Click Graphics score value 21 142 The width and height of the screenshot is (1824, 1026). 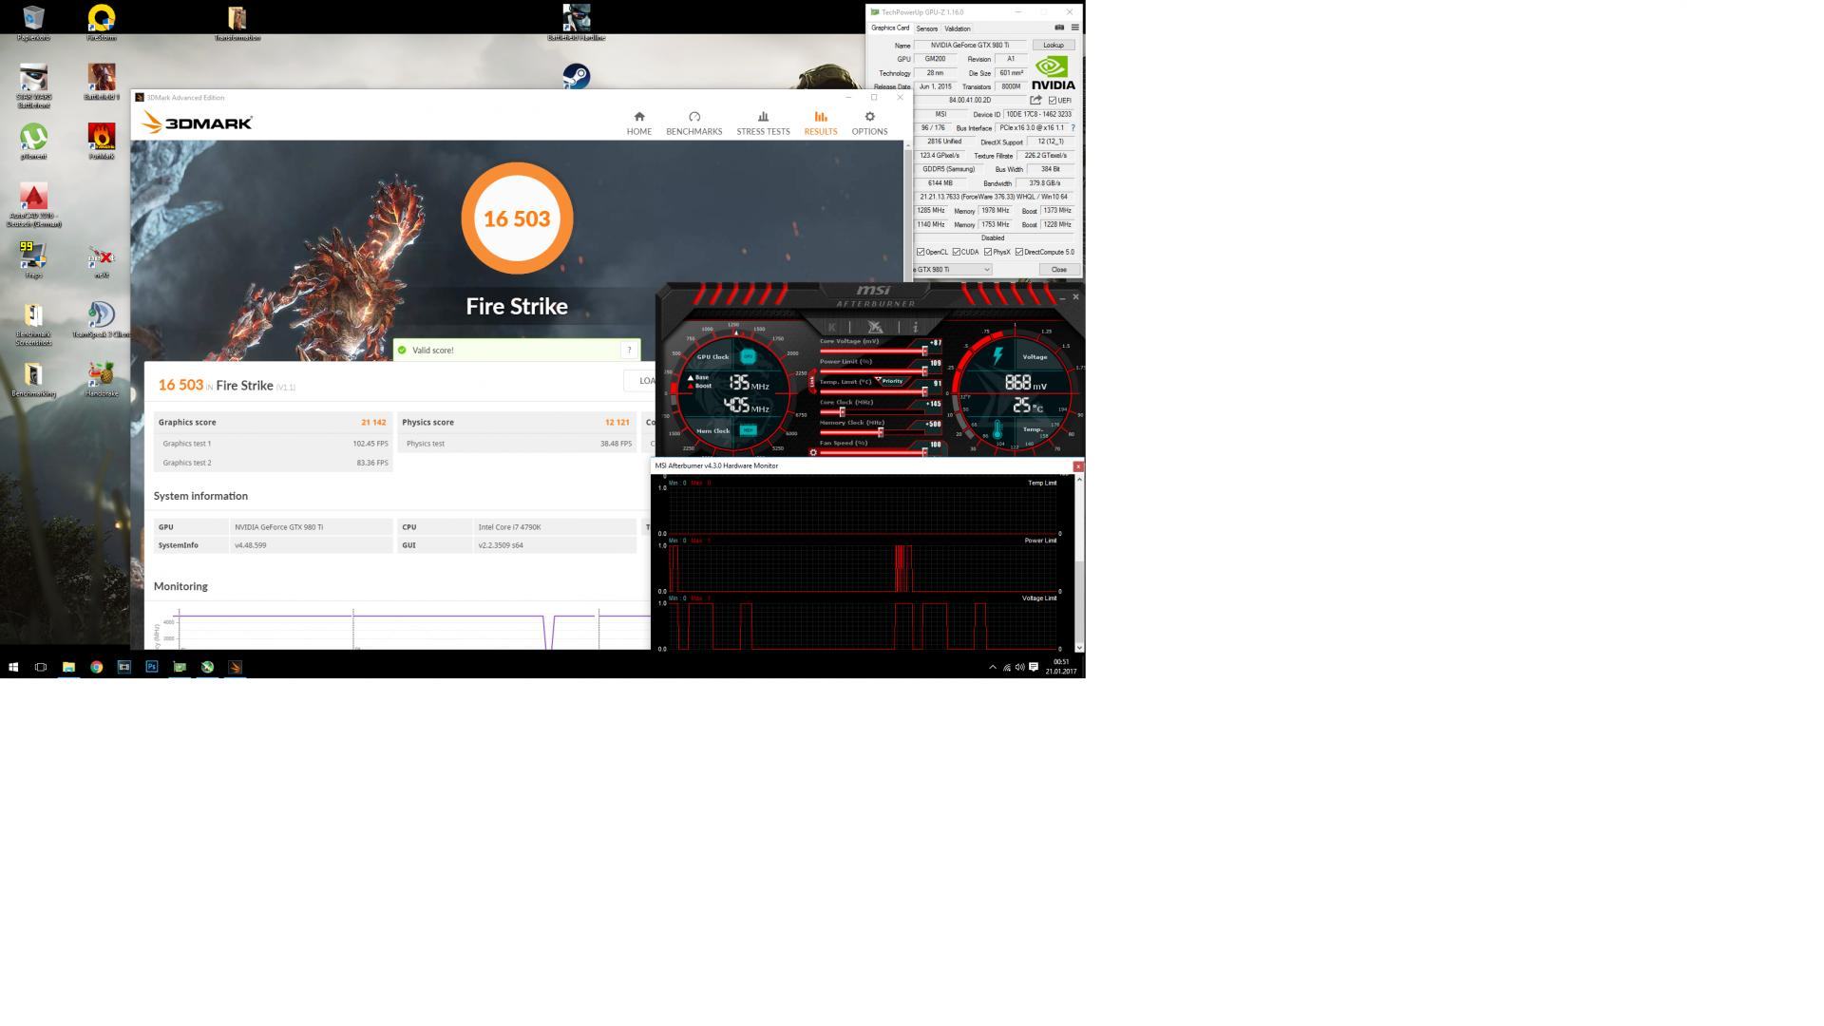pos(373,422)
